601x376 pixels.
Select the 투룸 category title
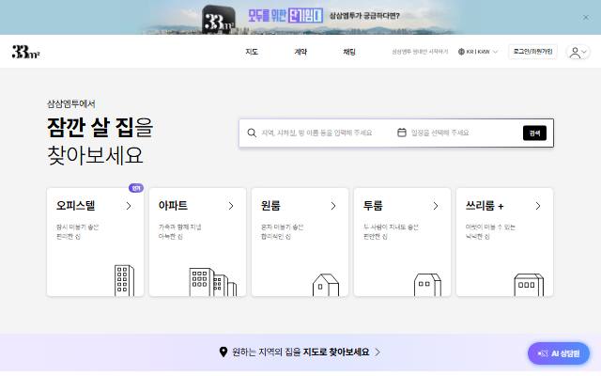pyautogui.click(x=373, y=206)
